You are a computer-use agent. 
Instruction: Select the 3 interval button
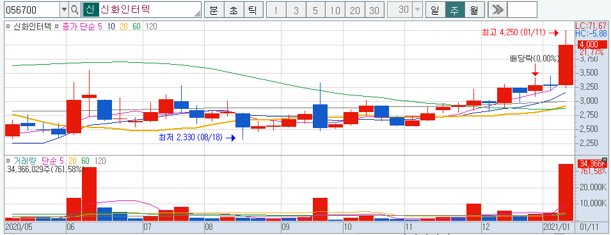[296, 10]
